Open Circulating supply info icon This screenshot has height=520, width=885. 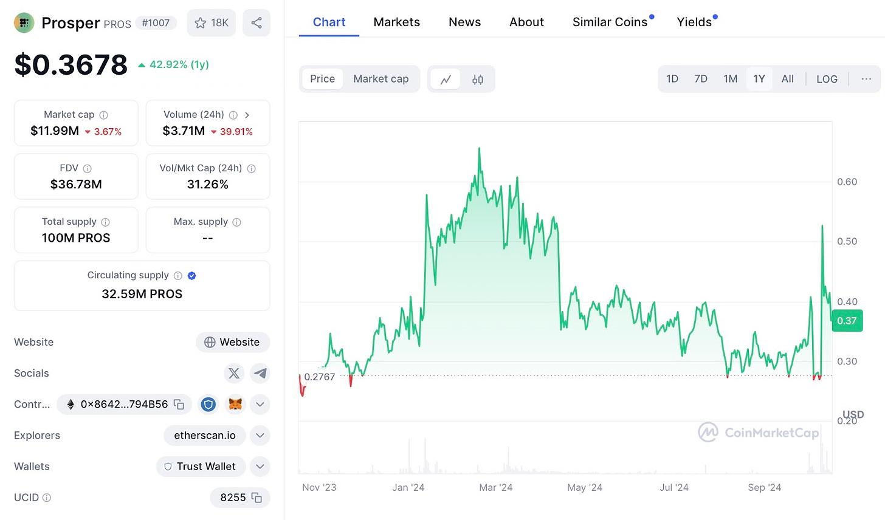[178, 275]
